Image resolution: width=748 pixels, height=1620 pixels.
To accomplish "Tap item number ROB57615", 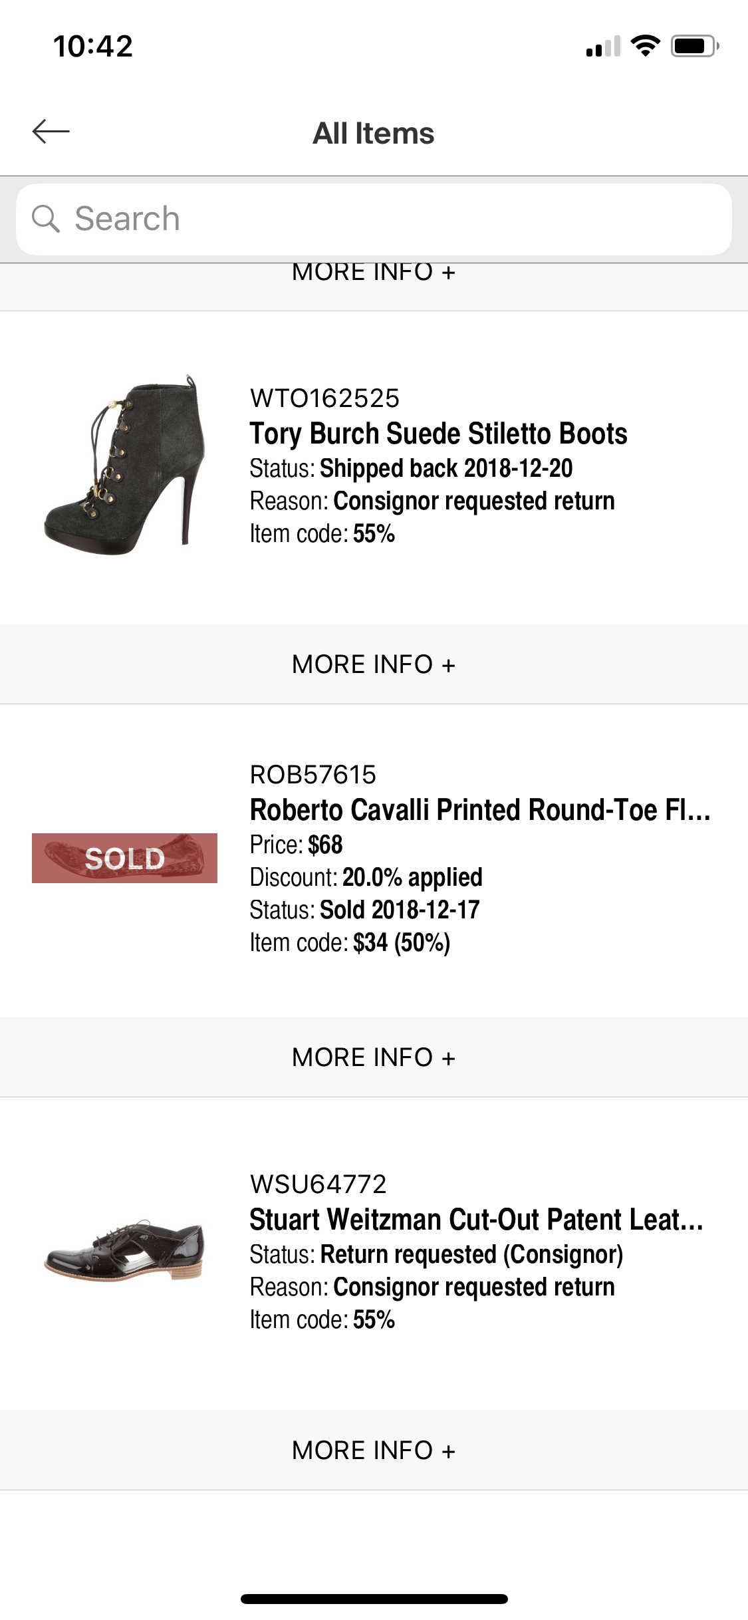I will [x=313, y=775].
